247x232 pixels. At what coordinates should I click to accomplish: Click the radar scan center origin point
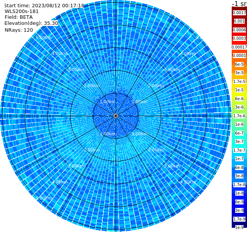116,116
